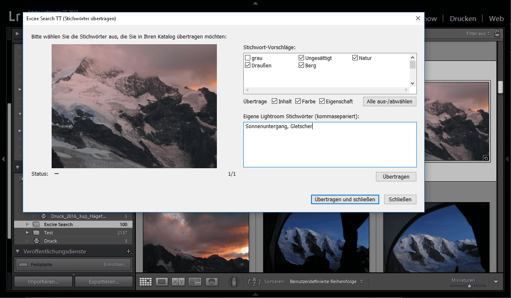Click the top panel collapse arrow
This screenshot has height=298, width=511.
click(255, 3)
